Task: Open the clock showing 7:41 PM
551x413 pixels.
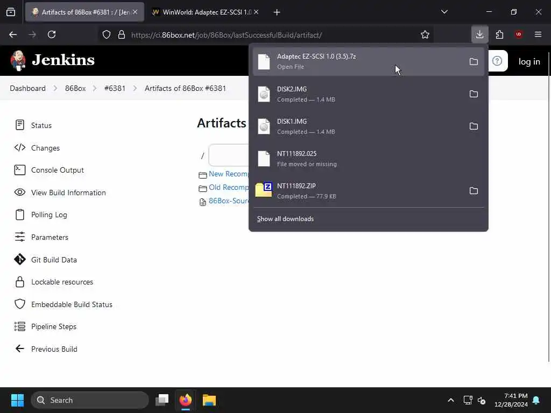Action: [x=511, y=400]
